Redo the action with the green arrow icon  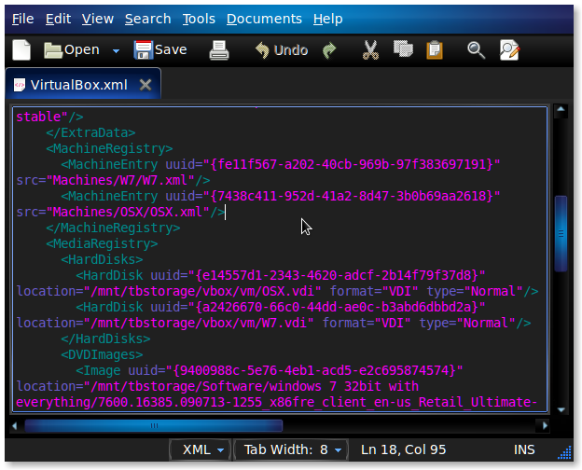[329, 50]
